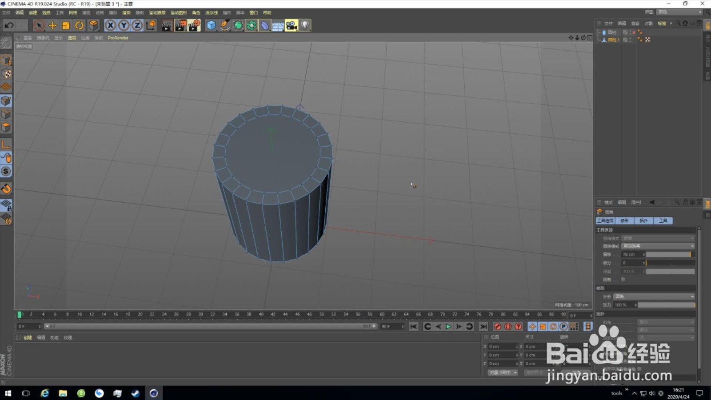Switch to the 拓扑 tab in the attributes panel
The image size is (711, 400).
[643, 221]
